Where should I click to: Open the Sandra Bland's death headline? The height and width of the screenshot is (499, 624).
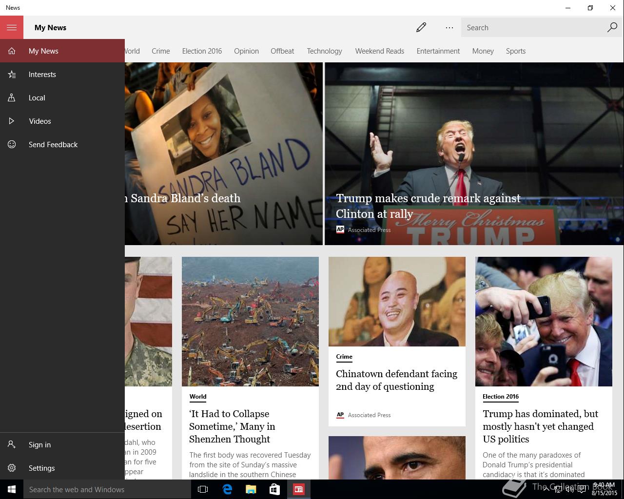[182, 198]
